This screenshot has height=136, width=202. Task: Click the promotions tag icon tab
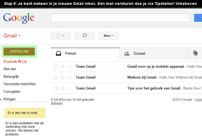195,53
